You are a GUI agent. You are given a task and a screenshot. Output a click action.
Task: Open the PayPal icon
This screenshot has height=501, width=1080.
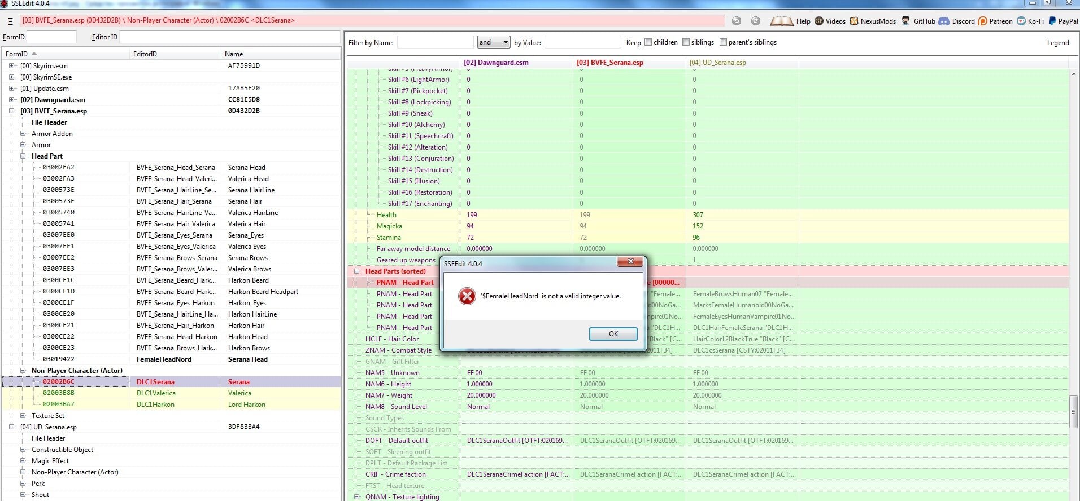pos(1052,21)
